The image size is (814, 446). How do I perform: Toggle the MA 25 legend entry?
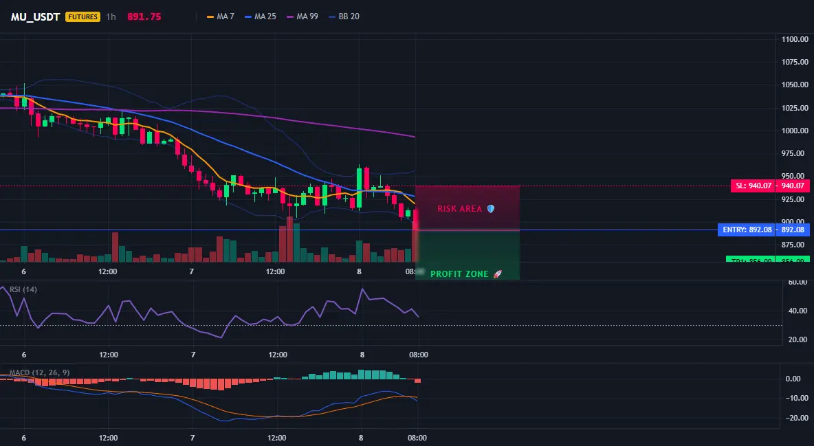[x=260, y=16]
